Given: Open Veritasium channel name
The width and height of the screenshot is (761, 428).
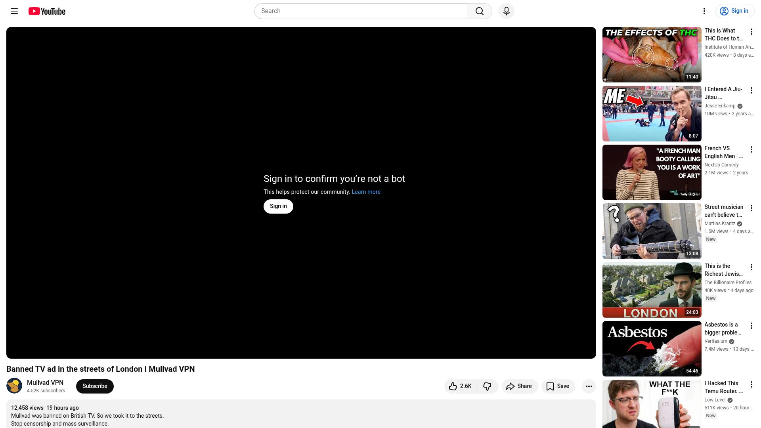Looking at the screenshot, I should coord(716,341).
